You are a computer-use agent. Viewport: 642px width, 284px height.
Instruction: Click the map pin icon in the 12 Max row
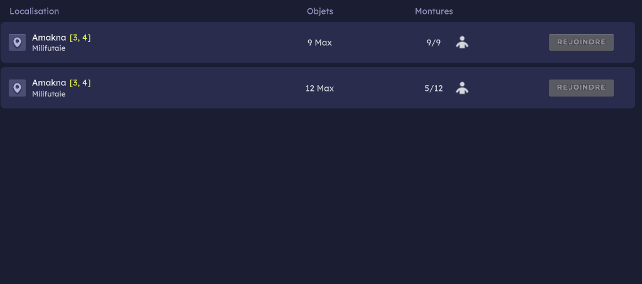coord(17,88)
